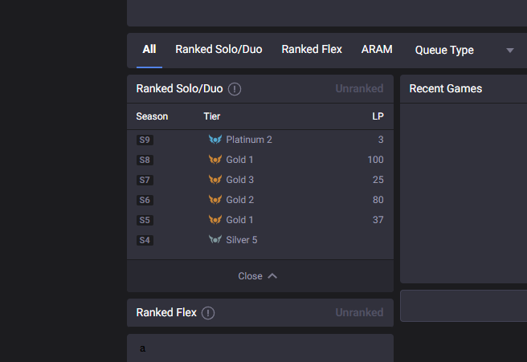
Task: Click the LP column header
Action: [x=378, y=116]
